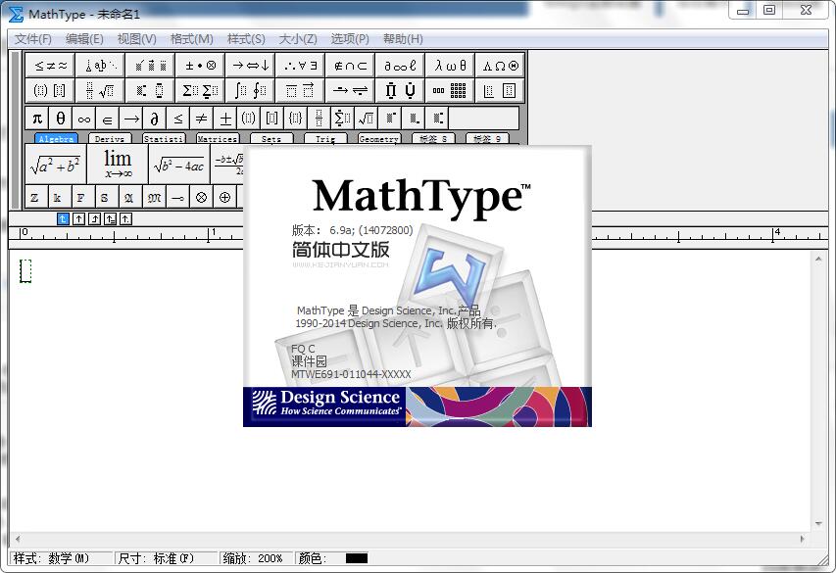Insert the summation with limits from small bar
Image resolution: width=836 pixels, height=573 pixels.
coord(342,119)
